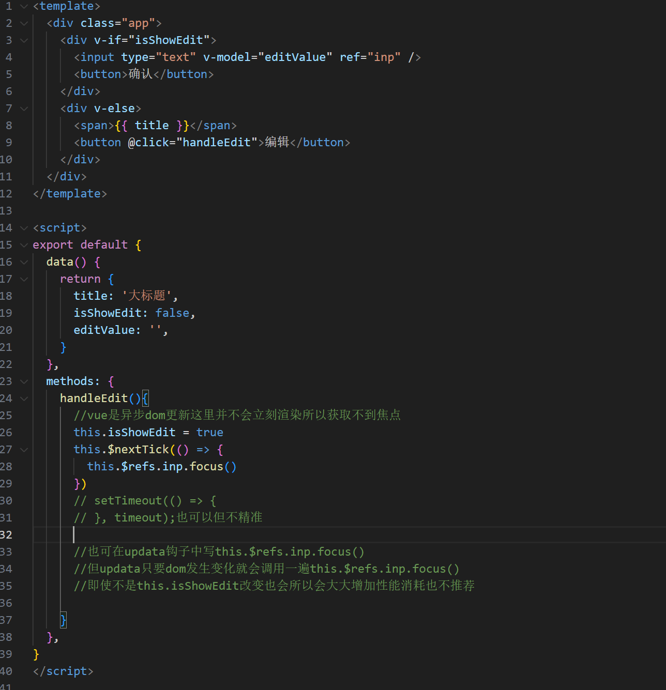The height and width of the screenshot is (690, 666).
Task: Collapse the div class="app" fold chevron
Action: [x=24, y=23]
